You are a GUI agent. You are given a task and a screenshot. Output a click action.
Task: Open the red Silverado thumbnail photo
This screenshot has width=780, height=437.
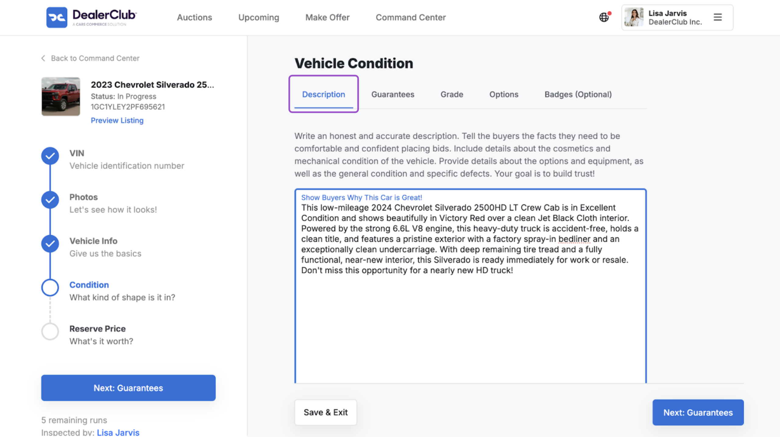pyautogui.click(x=61, y=96)
